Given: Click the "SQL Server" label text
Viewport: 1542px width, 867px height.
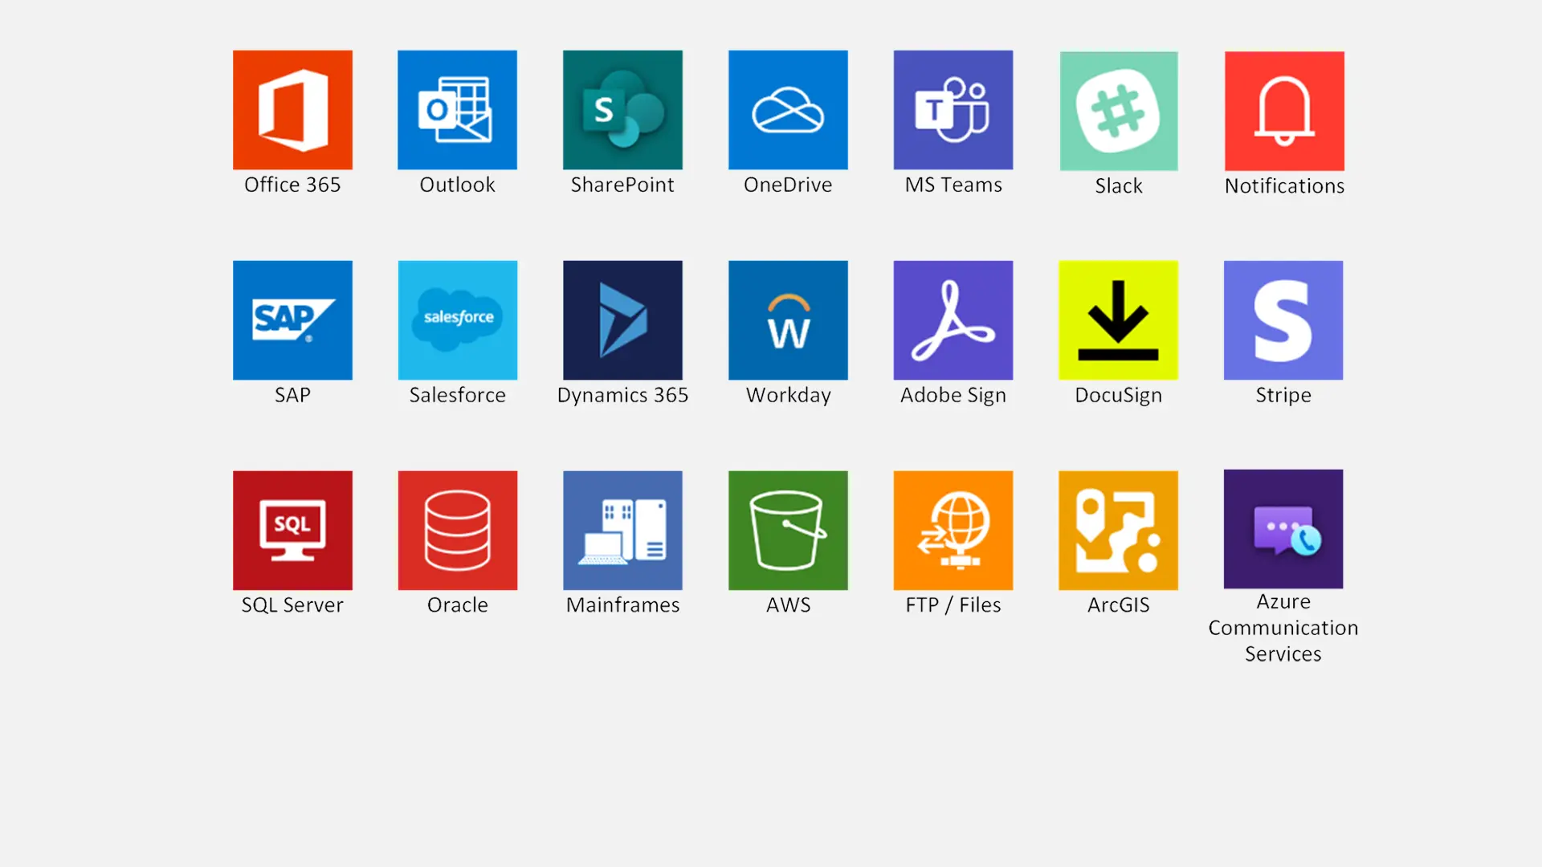Looking at the screenshot, I should coord(292,604).
